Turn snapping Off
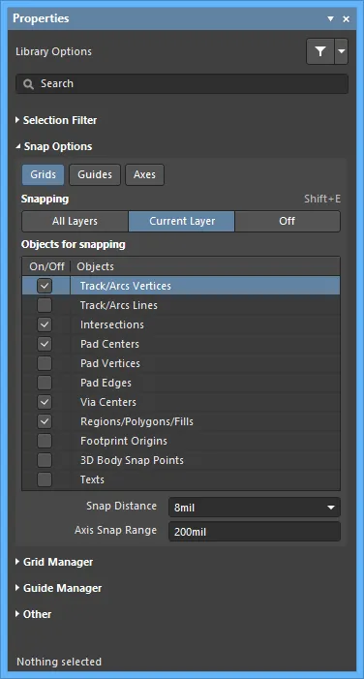364x679 pixels. [x=288, y=221]
